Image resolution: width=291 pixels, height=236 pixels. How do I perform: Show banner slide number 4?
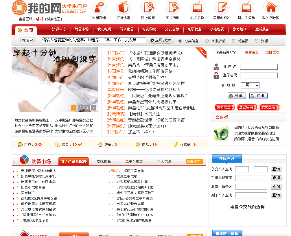coord(94,108)
